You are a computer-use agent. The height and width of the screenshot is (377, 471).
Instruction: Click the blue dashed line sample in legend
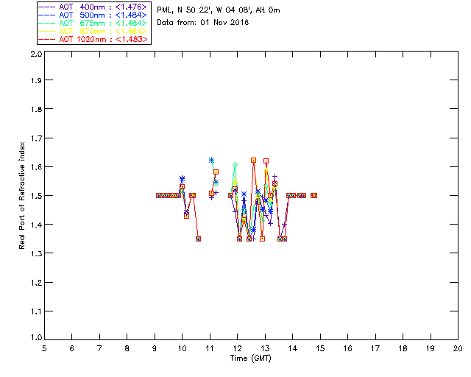click(x=47, y=15)
